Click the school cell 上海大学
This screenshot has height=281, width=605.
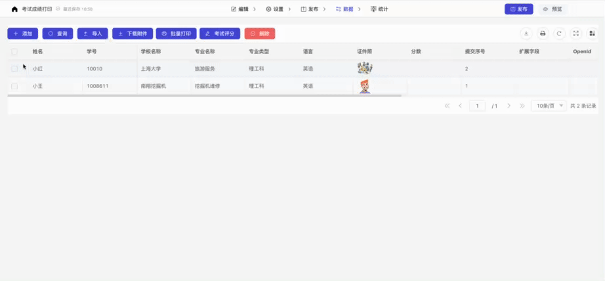151,69
